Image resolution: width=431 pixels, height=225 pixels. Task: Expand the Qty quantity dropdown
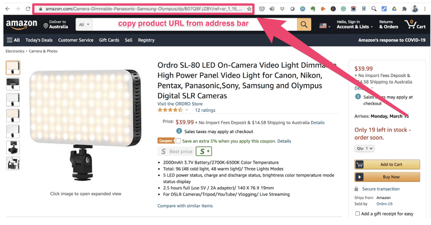coord(365,148)
